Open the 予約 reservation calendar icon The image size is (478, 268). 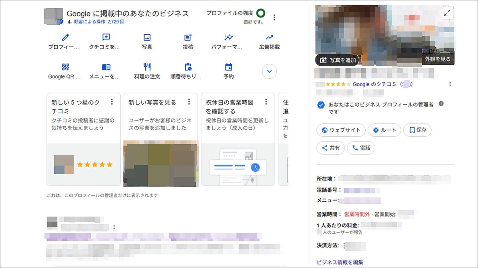tap(228, 67)
